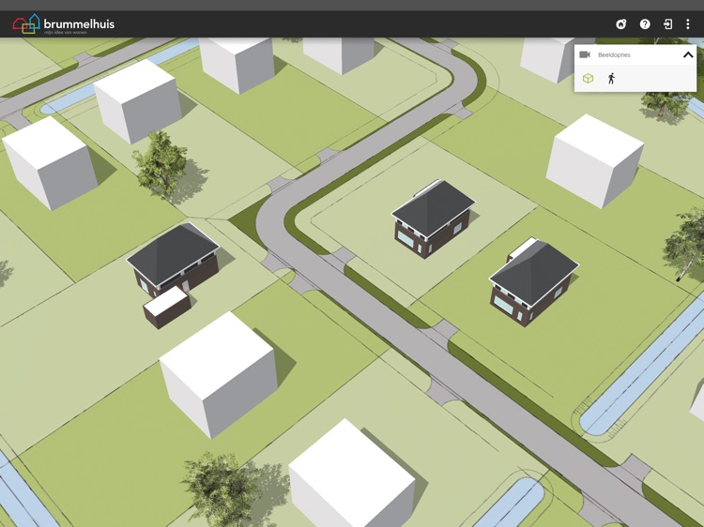Open help via the question mark icon
The width and height of the screenshot is (704, 527).
645,24
